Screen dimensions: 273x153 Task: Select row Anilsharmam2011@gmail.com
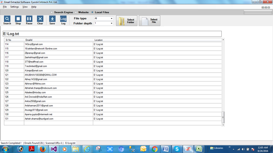point(113,105)
